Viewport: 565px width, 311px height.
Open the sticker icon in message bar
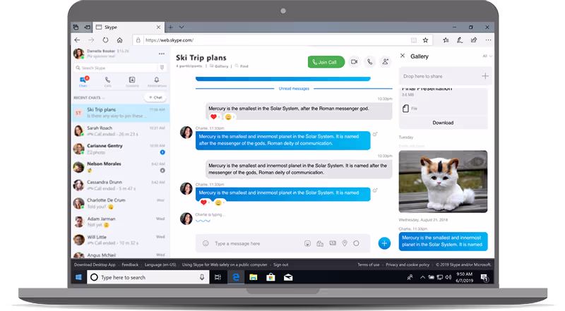coord(307,243)
